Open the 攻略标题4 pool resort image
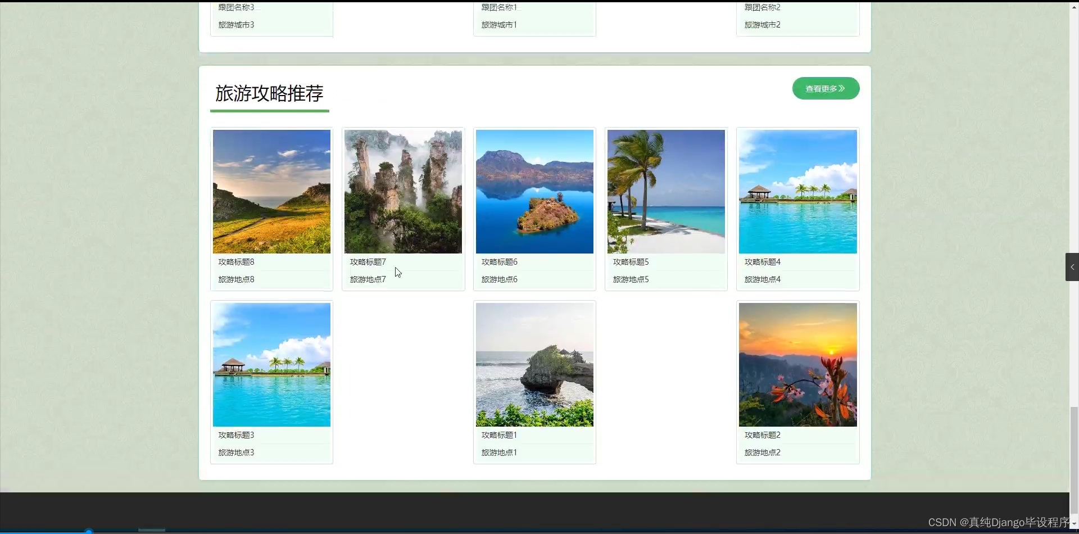Viewport: 1079px width, 534px height. click(x=797, y=192)
